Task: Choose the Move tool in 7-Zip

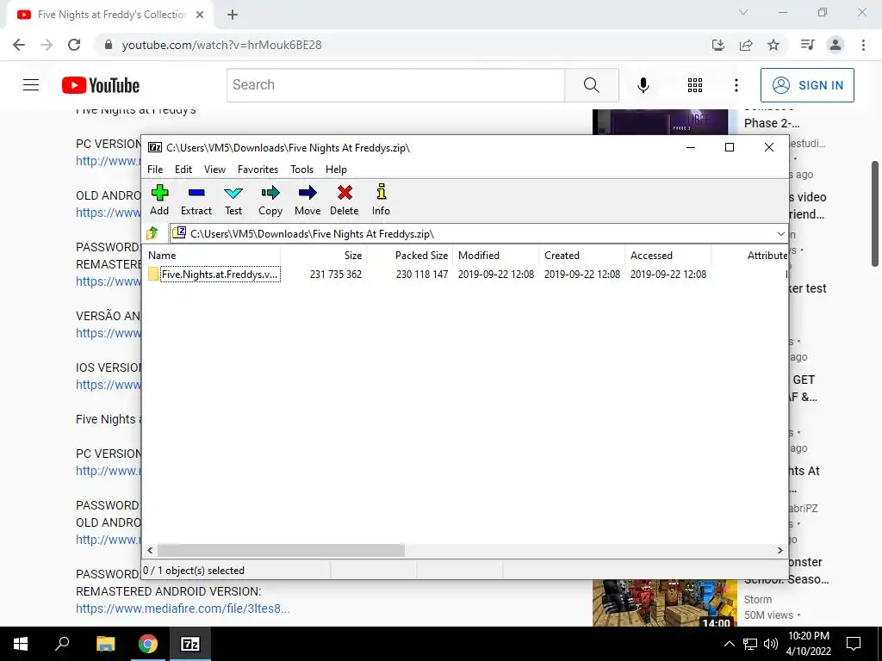Action: [x=307, y=200]
